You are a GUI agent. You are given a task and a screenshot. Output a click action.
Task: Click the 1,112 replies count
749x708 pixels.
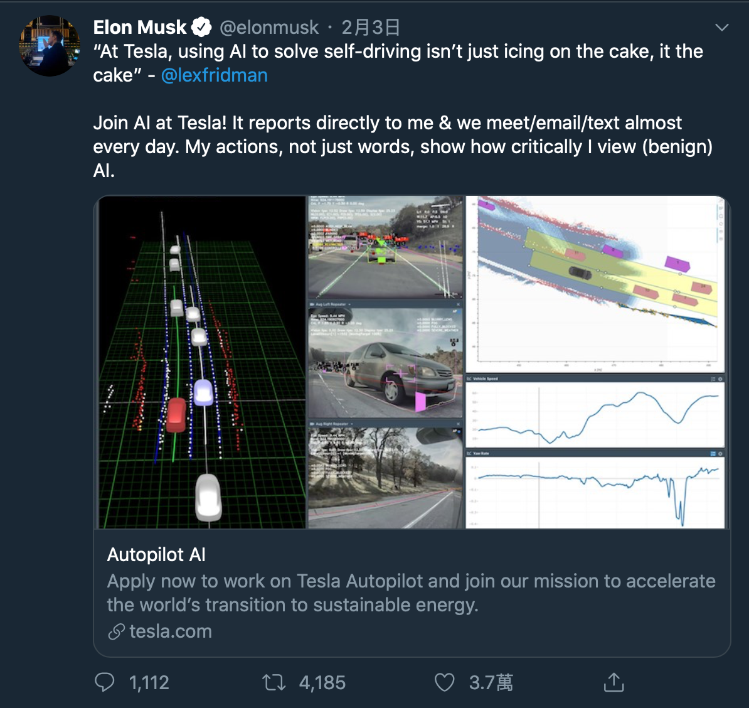[149, 683]
